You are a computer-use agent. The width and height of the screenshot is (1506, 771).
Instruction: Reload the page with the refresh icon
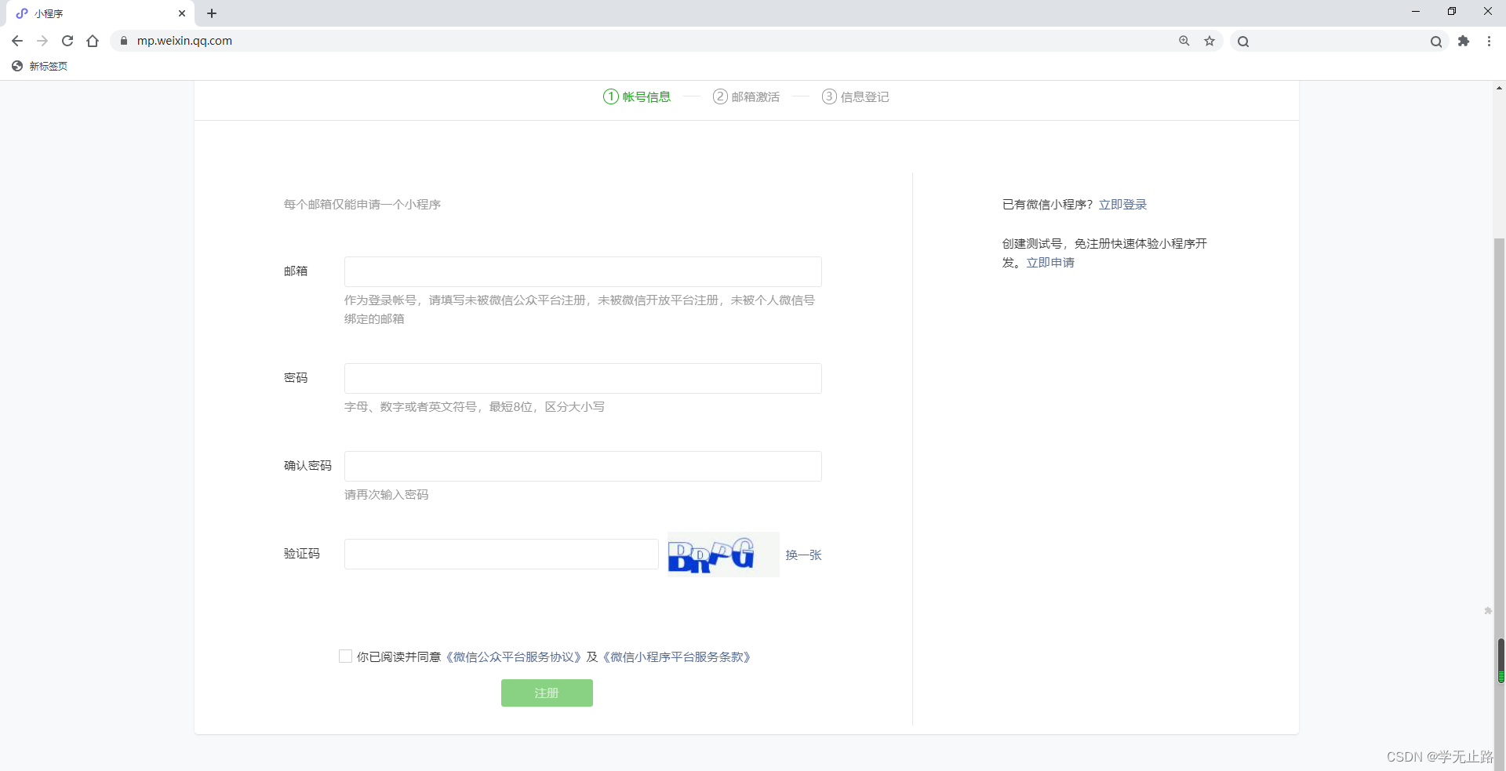coord(67,41)
